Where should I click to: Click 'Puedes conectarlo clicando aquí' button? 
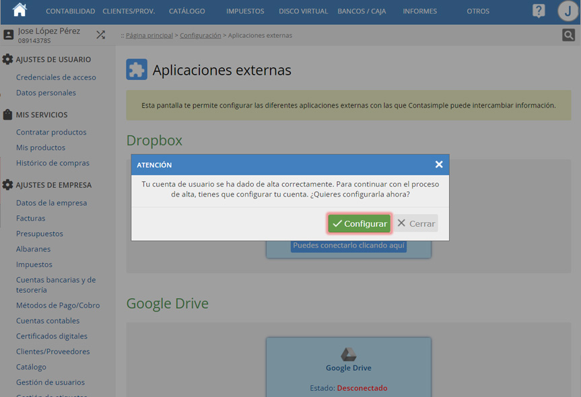(349, 246)
